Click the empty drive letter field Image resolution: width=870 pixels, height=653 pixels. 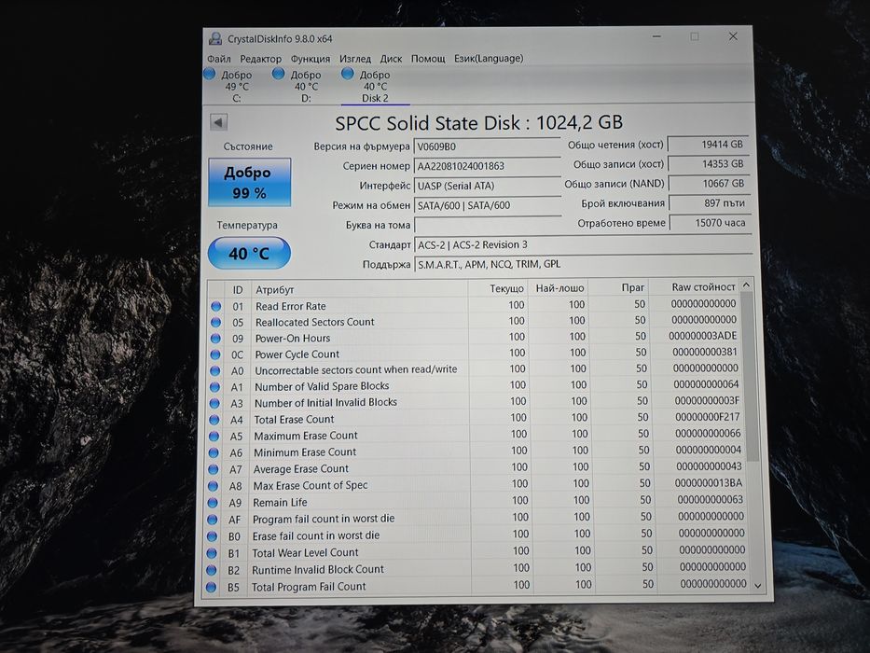[487, 225]
